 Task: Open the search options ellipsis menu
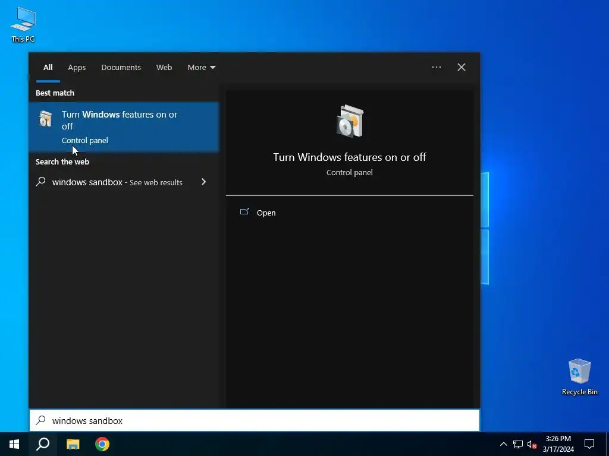point(436,68)
